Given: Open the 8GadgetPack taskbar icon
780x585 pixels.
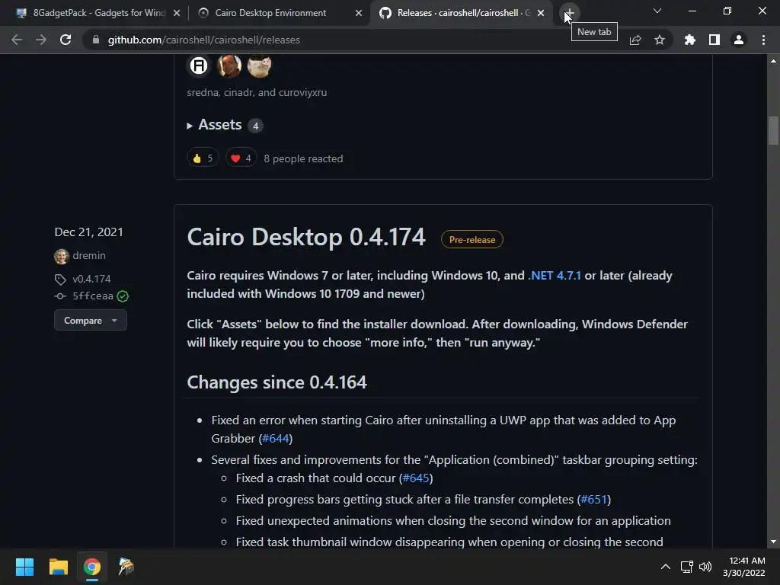Looking at the screenshot, I should tap(126, 567).
